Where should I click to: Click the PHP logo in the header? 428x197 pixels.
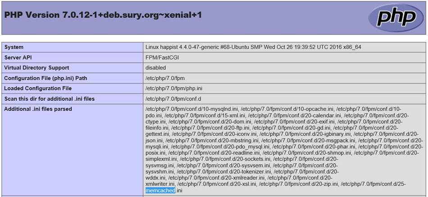tap(395, 18)
